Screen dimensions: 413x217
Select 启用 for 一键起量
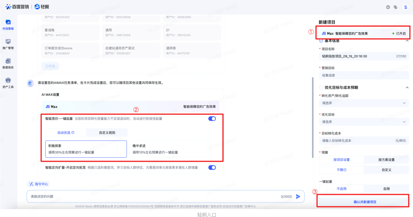point(386,189)
